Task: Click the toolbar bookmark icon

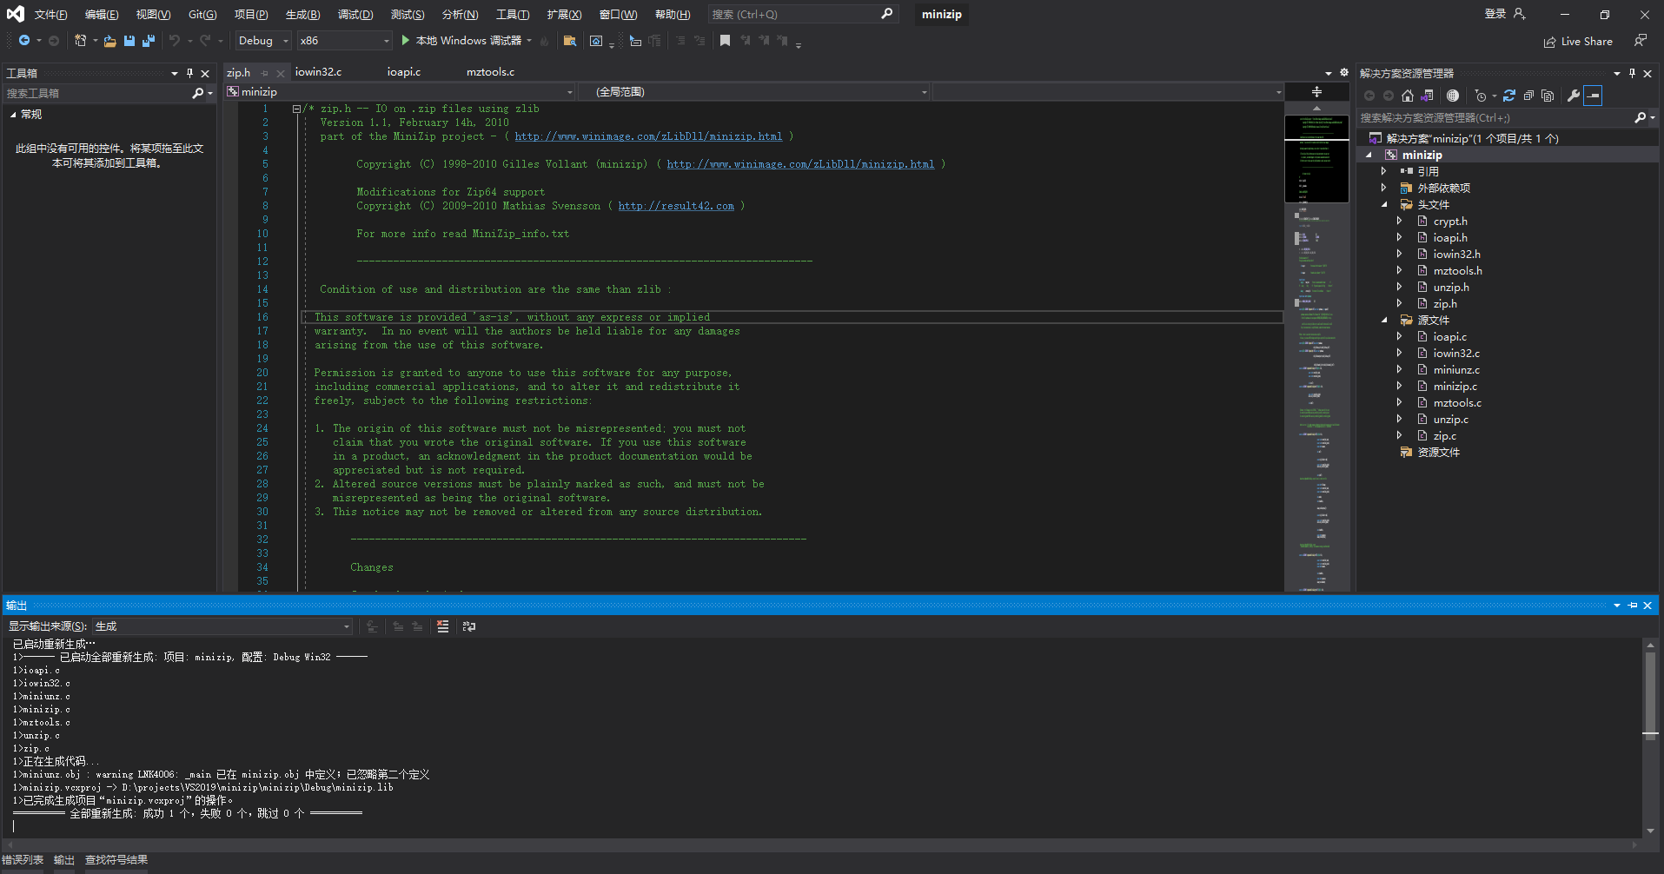Action: [725, 41]
